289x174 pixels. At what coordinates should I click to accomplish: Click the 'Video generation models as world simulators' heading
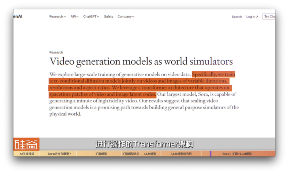[141, 61]
